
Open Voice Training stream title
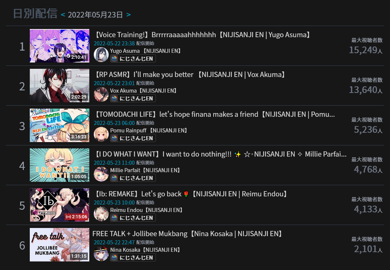tap(203, 35)
